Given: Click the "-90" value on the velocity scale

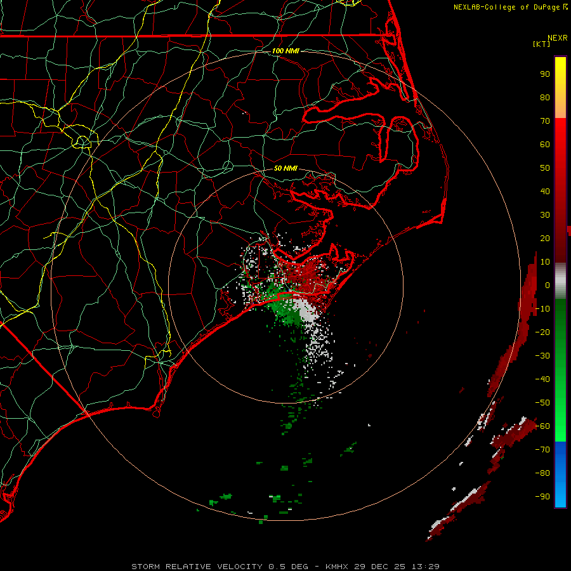Looking at the screenshot, I should click(542, 497).
